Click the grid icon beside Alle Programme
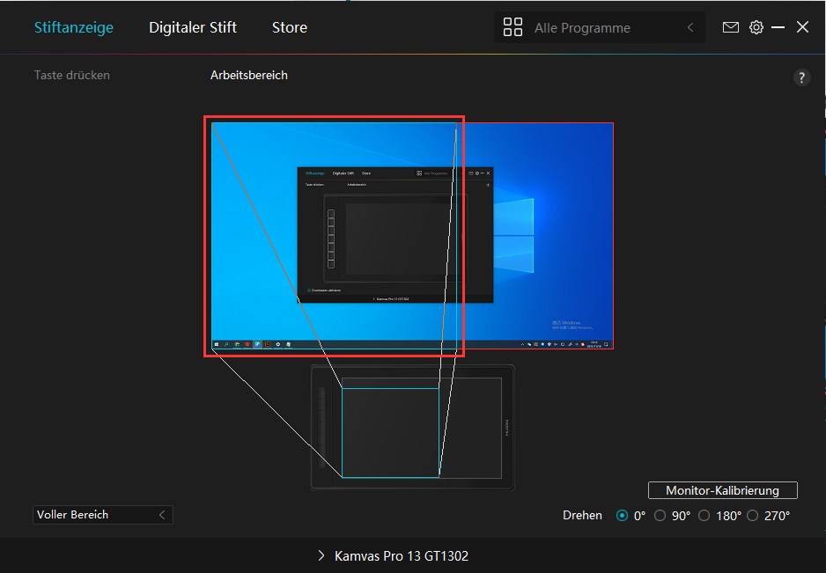The width and height of the screenshot is (826, 573). click(513, 27)
